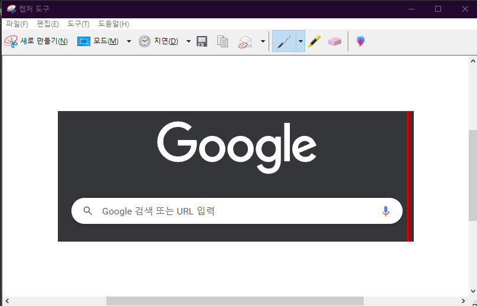The image size is (477, 306).
Task: Click the Google logo in the snip
Action: pos(237,147)
